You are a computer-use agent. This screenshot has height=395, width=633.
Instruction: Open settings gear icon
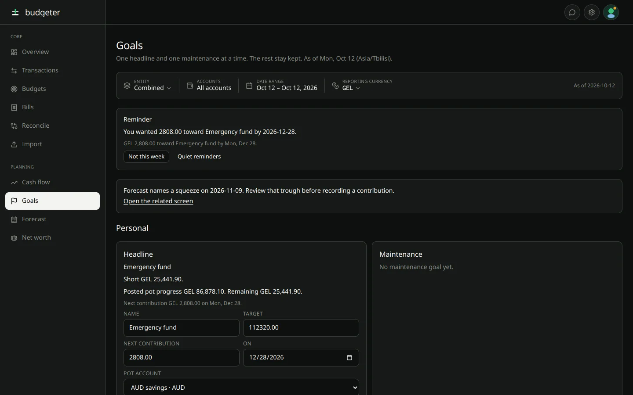592,12
